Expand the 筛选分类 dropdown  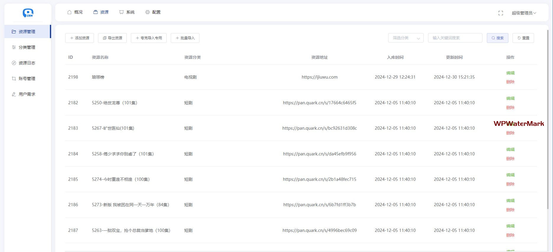point(406,38)
